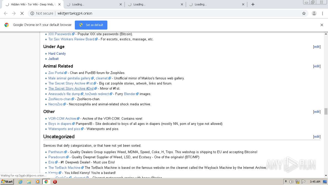Show hidden system tray icons
Screen dimensions: 328x185
[x=286, y=182]
